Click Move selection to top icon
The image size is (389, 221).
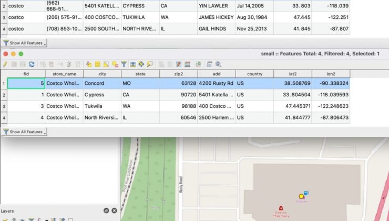[x=132, y=64]
